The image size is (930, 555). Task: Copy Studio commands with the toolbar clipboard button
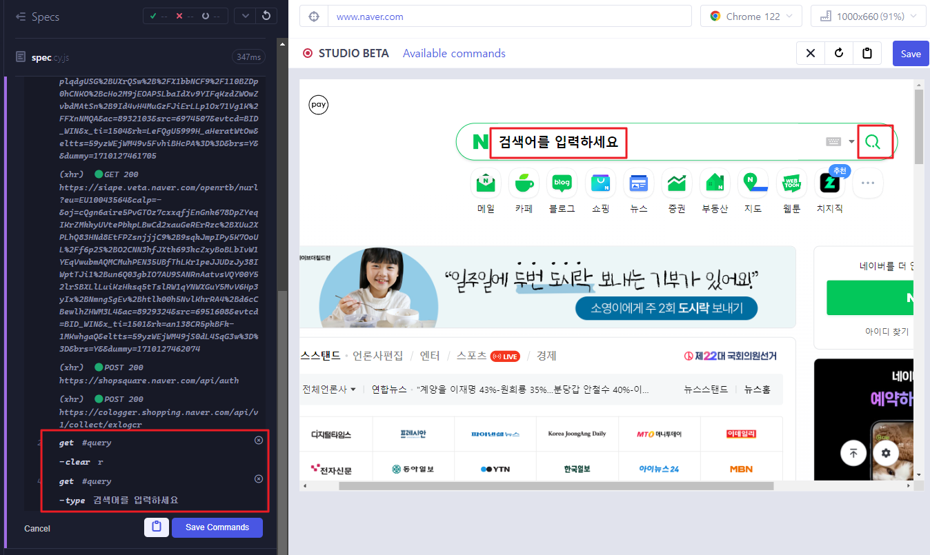pos(867,53)
